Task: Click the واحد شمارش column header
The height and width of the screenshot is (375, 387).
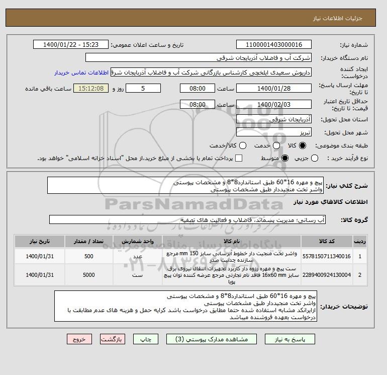Action: [138, 241]
